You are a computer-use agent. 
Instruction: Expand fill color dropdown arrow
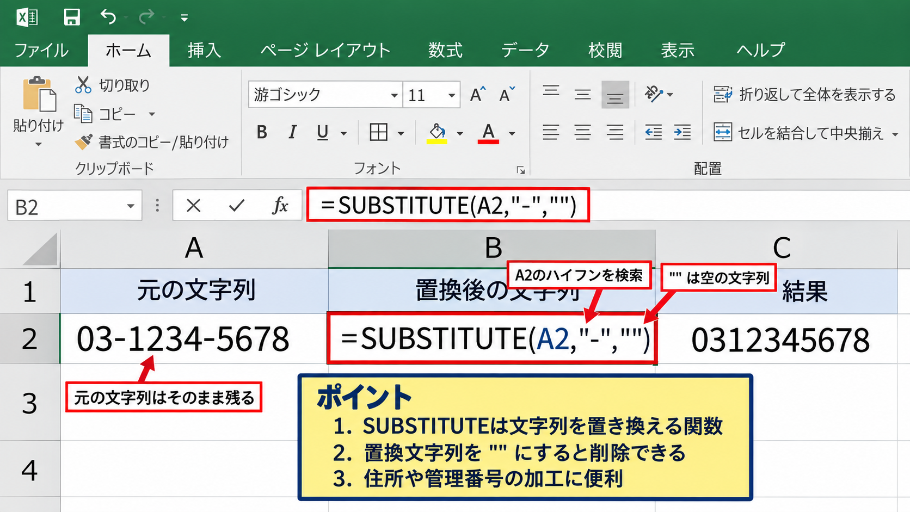point(460,133)
